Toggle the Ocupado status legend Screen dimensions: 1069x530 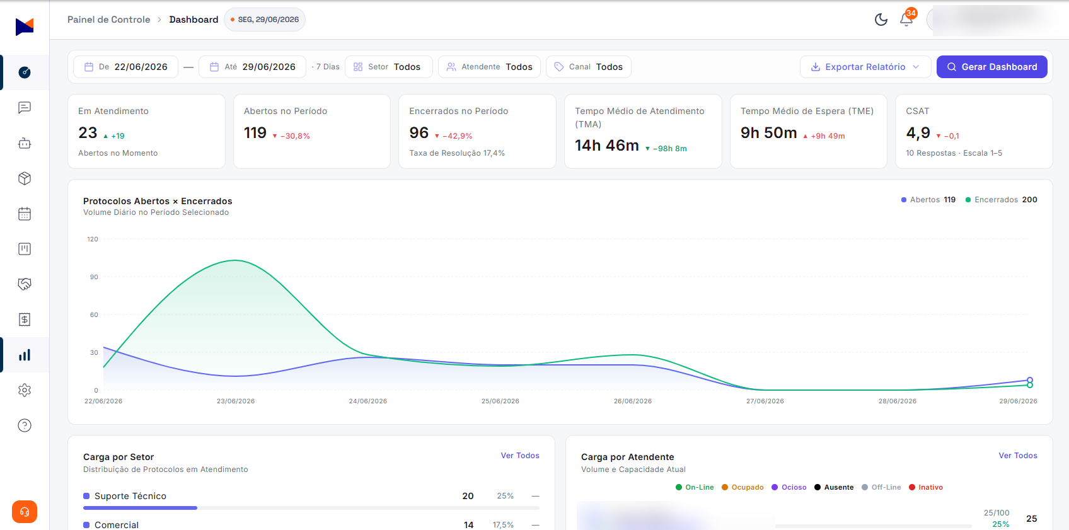coord(743,487)
